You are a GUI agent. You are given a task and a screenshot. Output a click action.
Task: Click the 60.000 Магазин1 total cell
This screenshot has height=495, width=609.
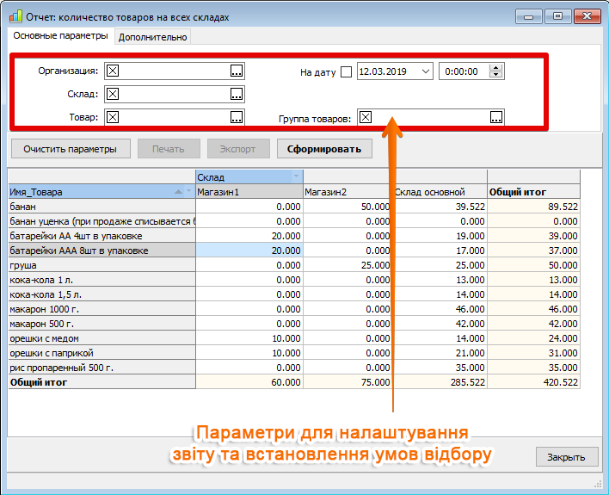249,382
